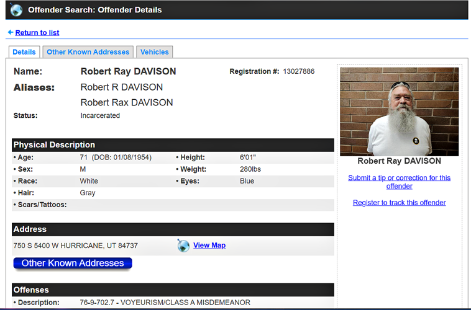The height and width of the screenshot is (310, 471).
Task: Open the Return to list link
Action: pos(37,32)
